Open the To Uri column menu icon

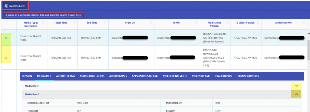point(197,23)
